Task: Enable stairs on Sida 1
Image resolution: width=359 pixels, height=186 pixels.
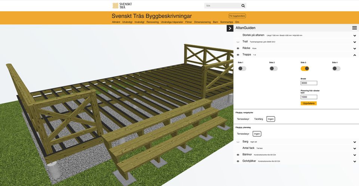Action: tap(242, 68)
